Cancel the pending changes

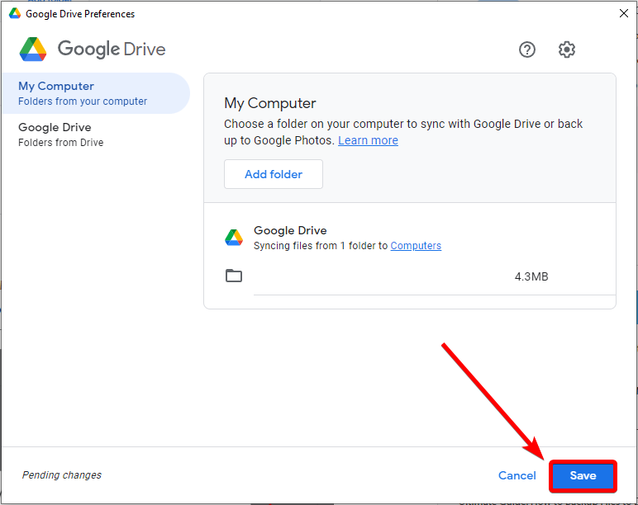tap(517, 475)
